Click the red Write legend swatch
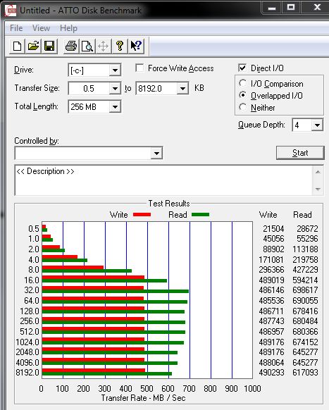Viewport: 329px width, 410px height. [x=142, y=215]
